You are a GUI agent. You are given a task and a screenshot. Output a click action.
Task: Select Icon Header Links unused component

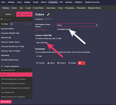click(x=16, y=92)
